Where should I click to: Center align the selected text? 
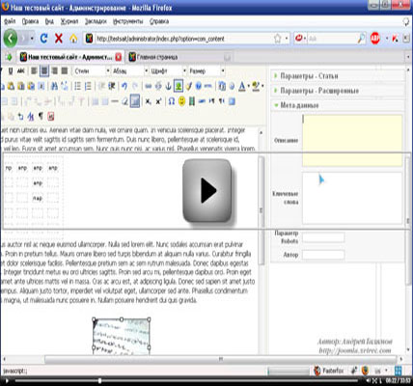(x=44, y=70)
